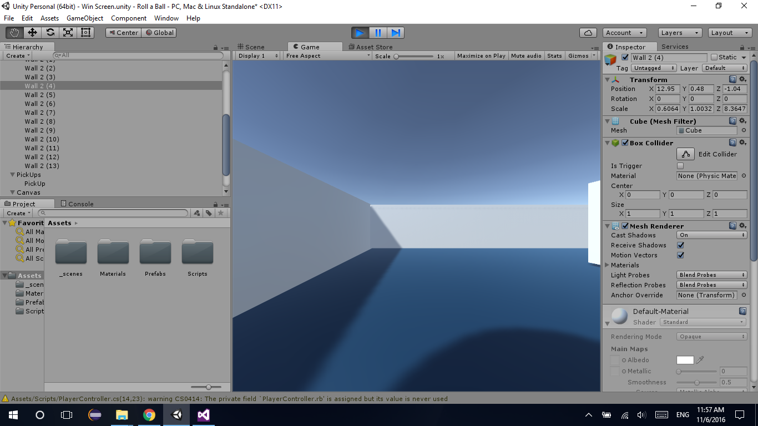Toggle the Is Trigger checkbox
Screen dimensions: 758x426
click(681, 165)
